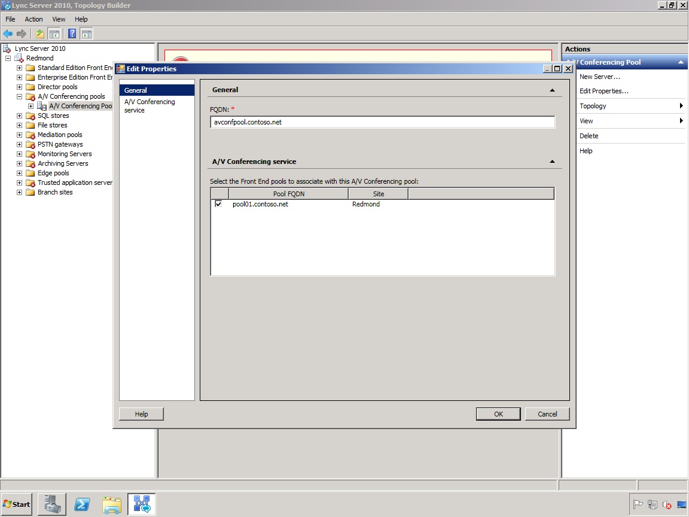Expand the Director pools node
Image resolution: width=689 pixels, height=517 pixels.
click(19, 87)
